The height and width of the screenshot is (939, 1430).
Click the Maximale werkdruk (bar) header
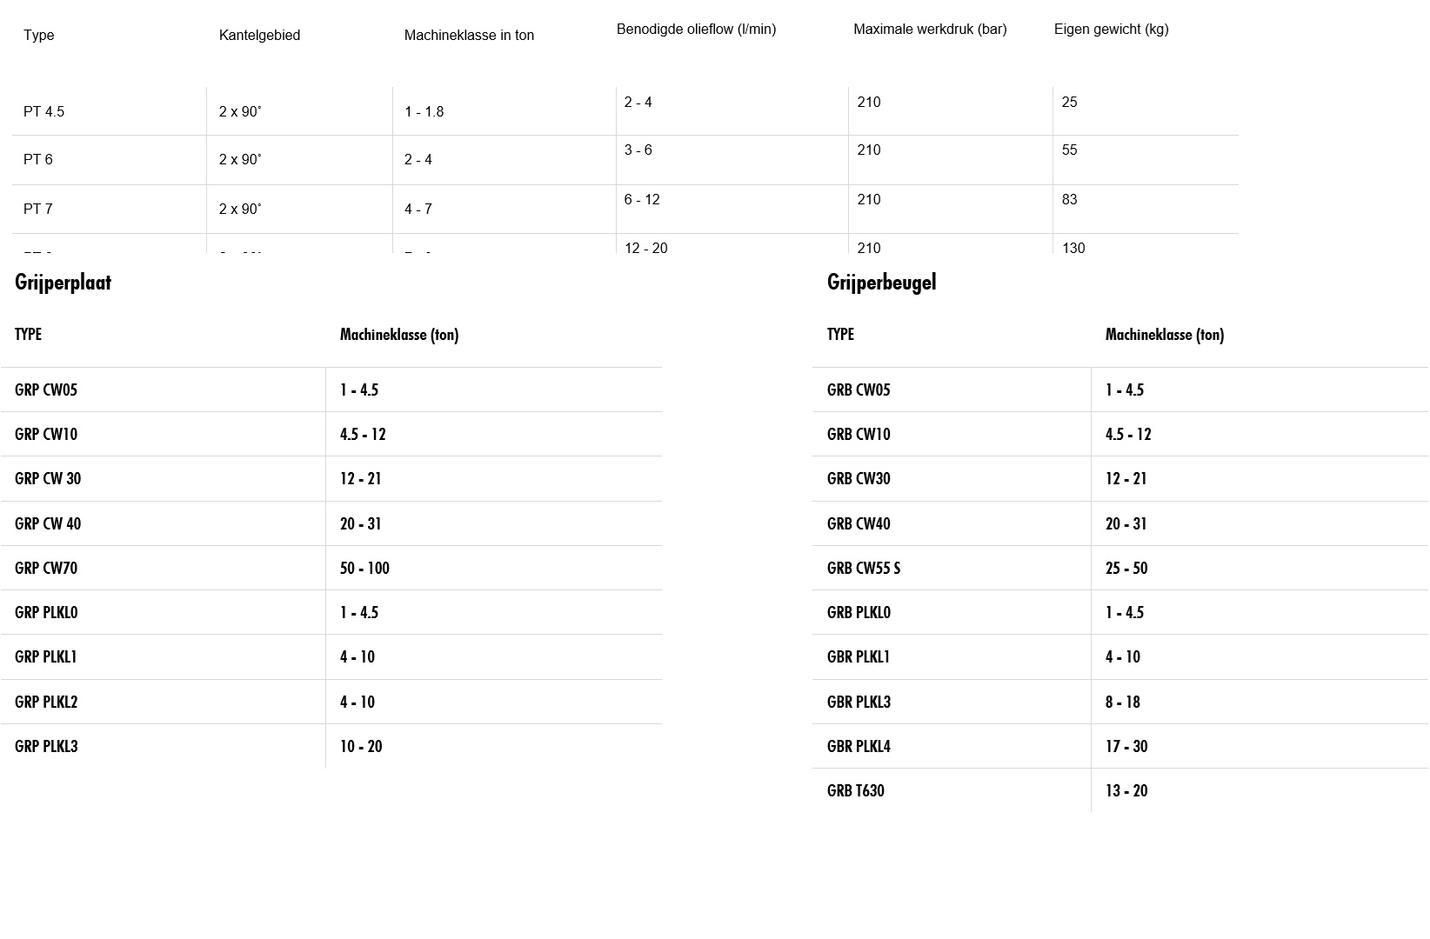(930, 30)
